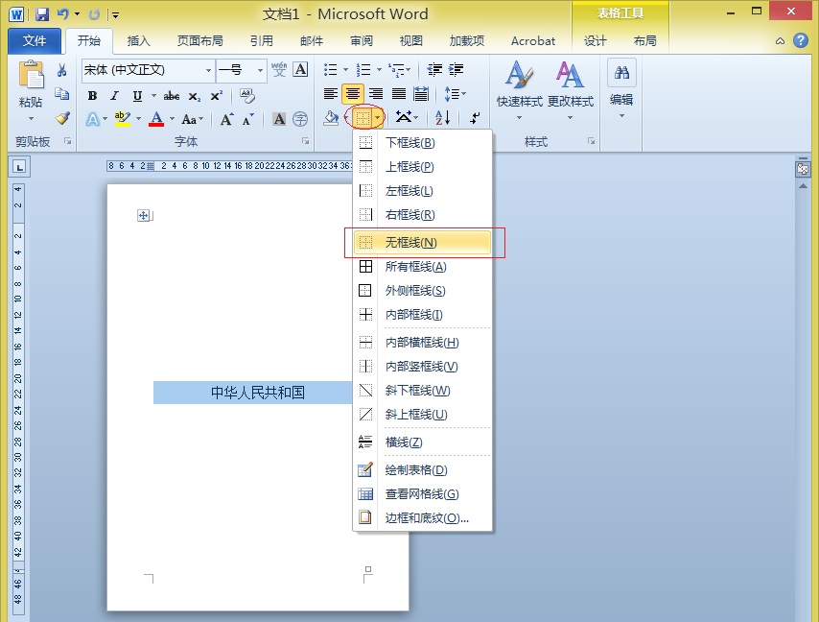Screen dimensions: 819x622
Task: Switch to the 设计 Design tab
Action: pyautogui.click(x=595, y=40)
